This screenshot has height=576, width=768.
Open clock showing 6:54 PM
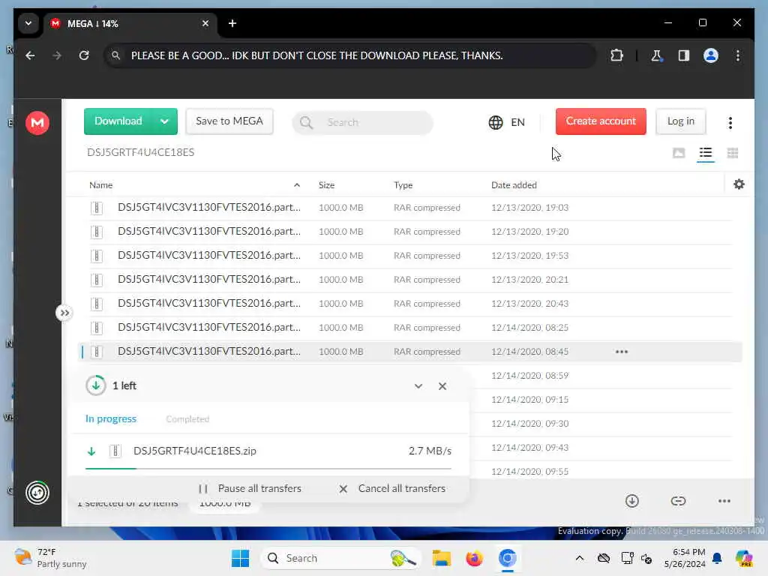pos(684,558)
